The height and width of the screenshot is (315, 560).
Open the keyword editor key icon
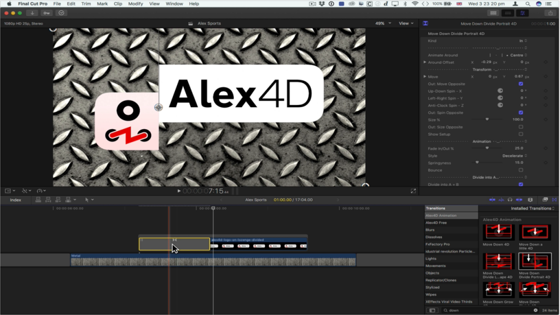point(47,13)
